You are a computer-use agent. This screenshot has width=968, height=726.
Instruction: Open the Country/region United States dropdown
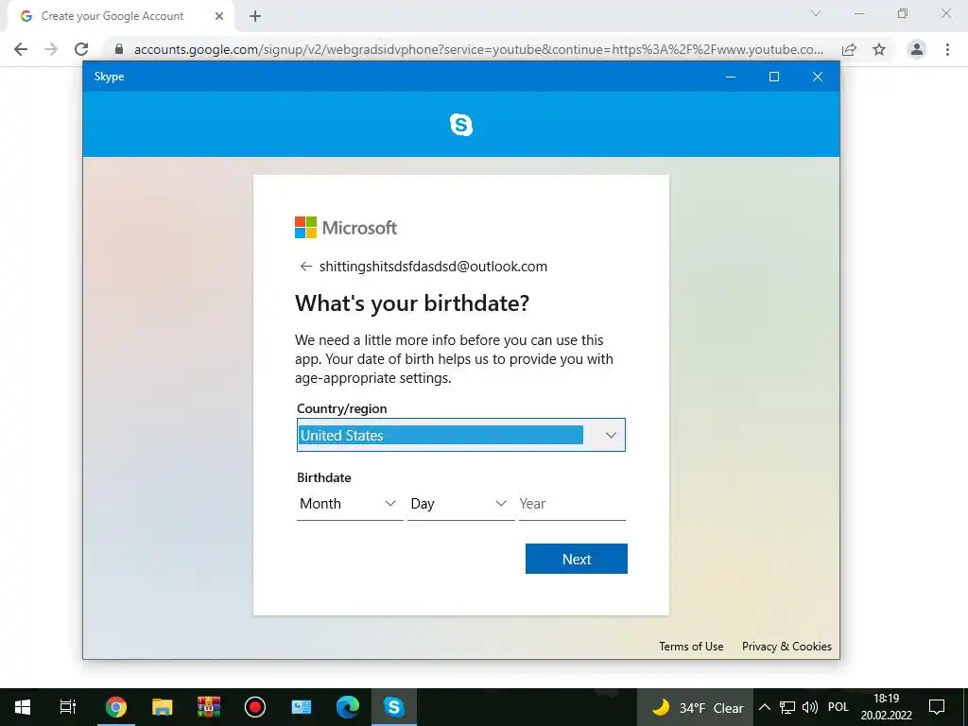[461, 435]
